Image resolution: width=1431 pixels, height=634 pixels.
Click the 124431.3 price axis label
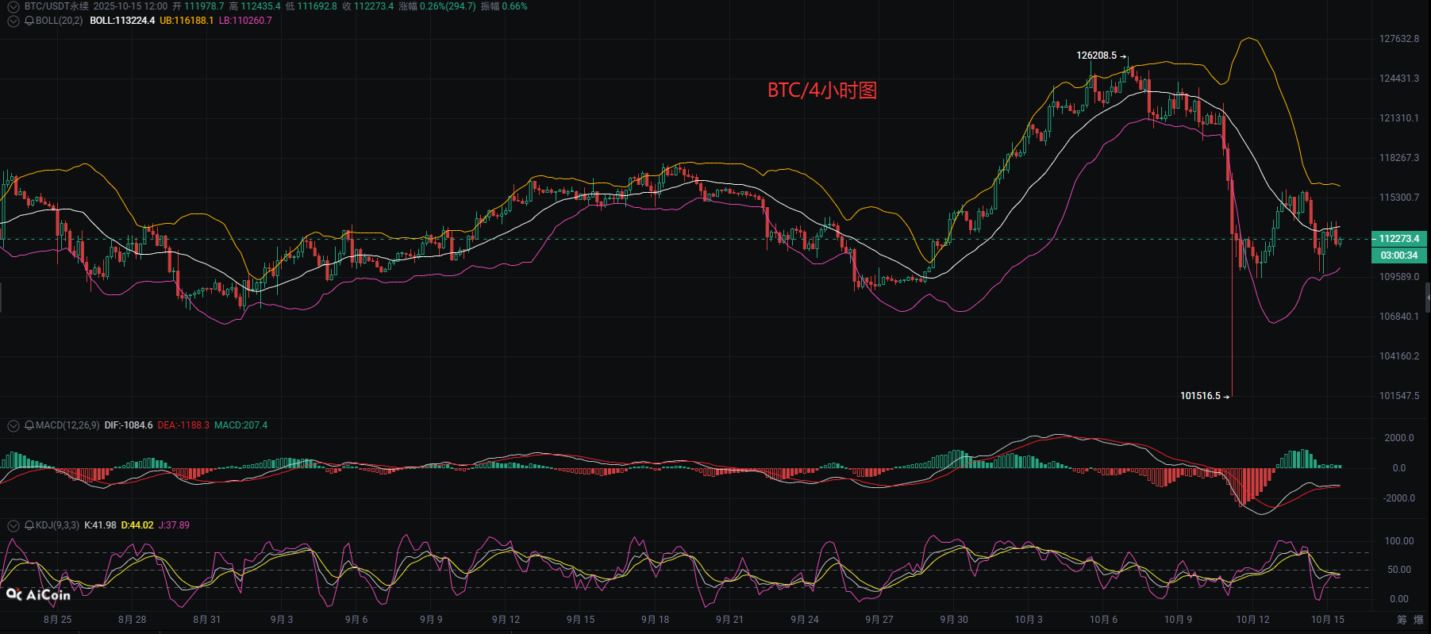pos(1399,79)
